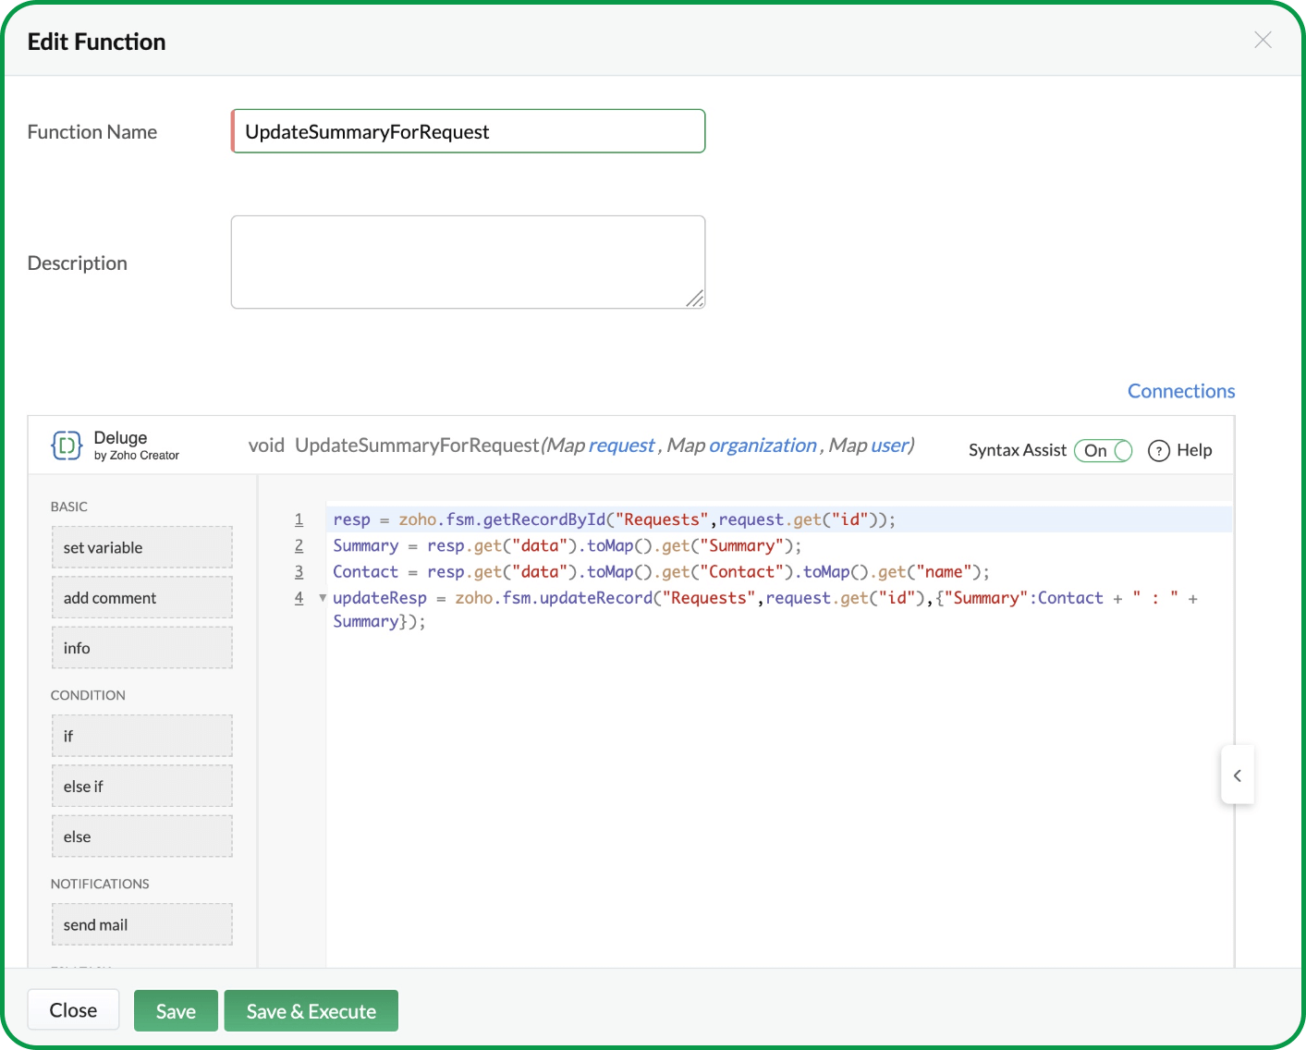Click the 'request' parameter in function signature
1306x1050 pixels.
tap(621, 446)
